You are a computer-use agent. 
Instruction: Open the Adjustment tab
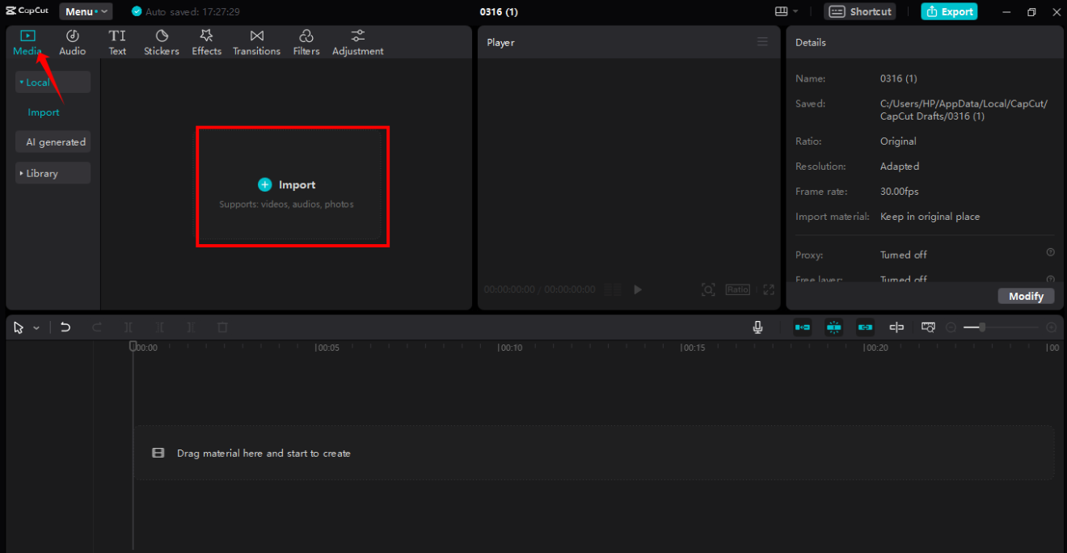pyautogui.click(x=358, y=43)
